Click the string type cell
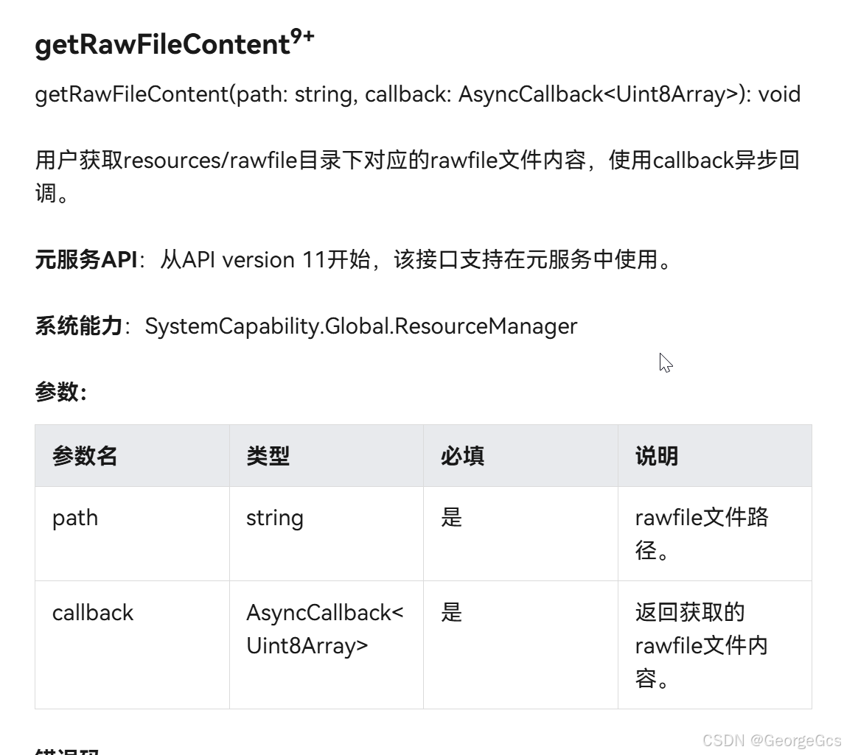This screenshot has width=844, height=755. click(x=274, y=518)
